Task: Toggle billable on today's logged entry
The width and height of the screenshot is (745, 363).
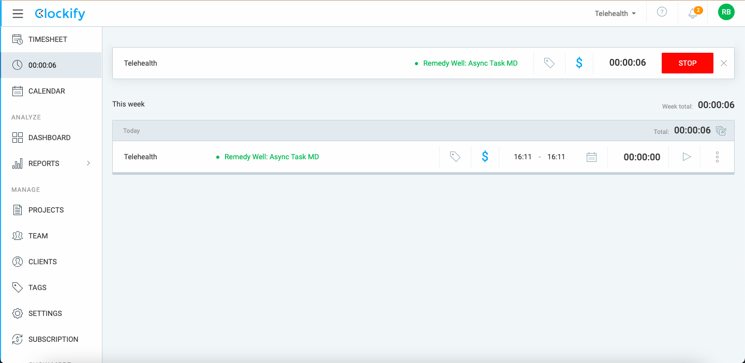Action: coord(485,157)
